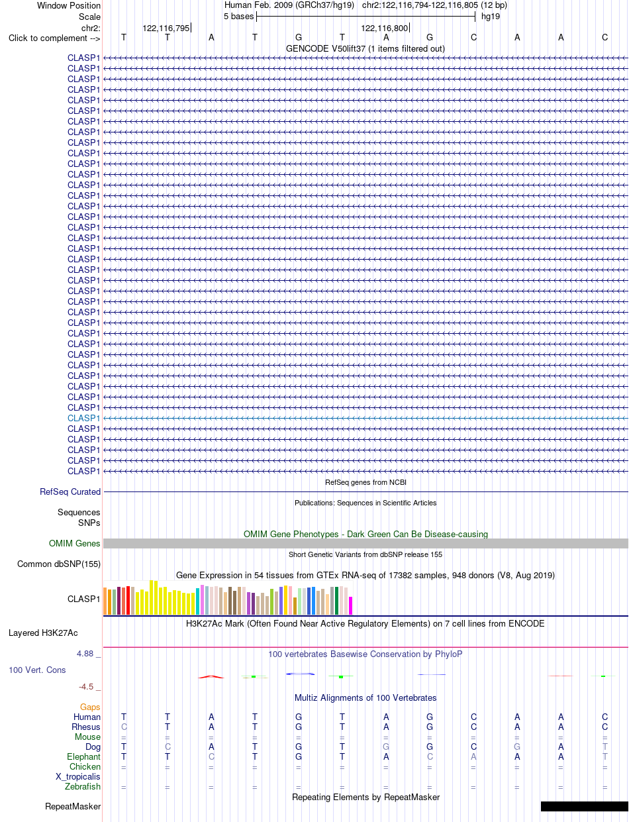
Task: Click the 'hg19' scale bar label
Action: pyautogui.click(x=491, y=16)
